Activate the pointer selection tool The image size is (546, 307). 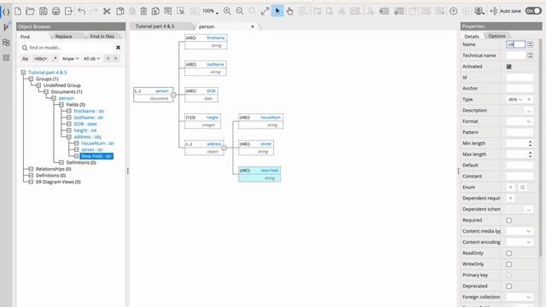[277, 11]
